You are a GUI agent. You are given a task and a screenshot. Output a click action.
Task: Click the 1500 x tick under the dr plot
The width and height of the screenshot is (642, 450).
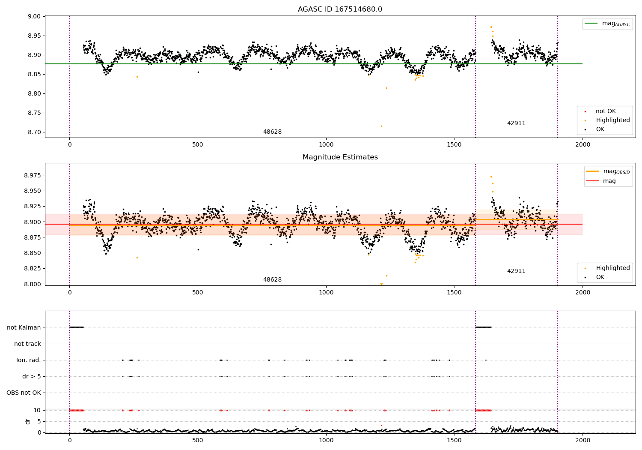point(454,441)
